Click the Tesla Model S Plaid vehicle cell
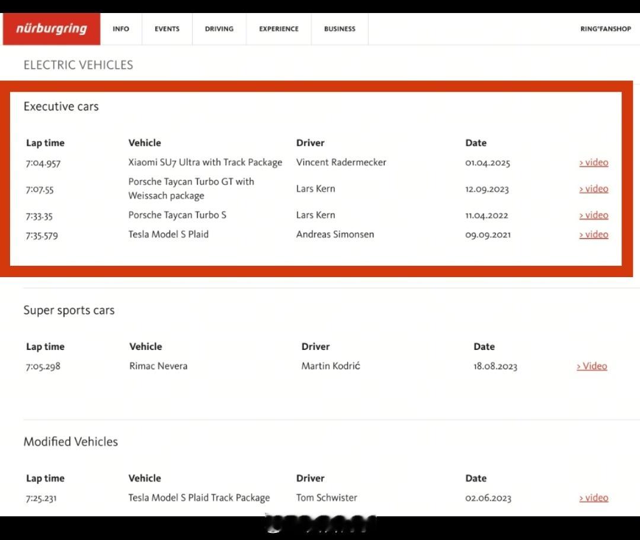 click(168, 234)
